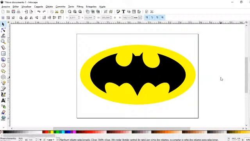This screenshot has height=141, width=250.
Task: Pick the yellow palette swatch
Action: click(52, 132)
